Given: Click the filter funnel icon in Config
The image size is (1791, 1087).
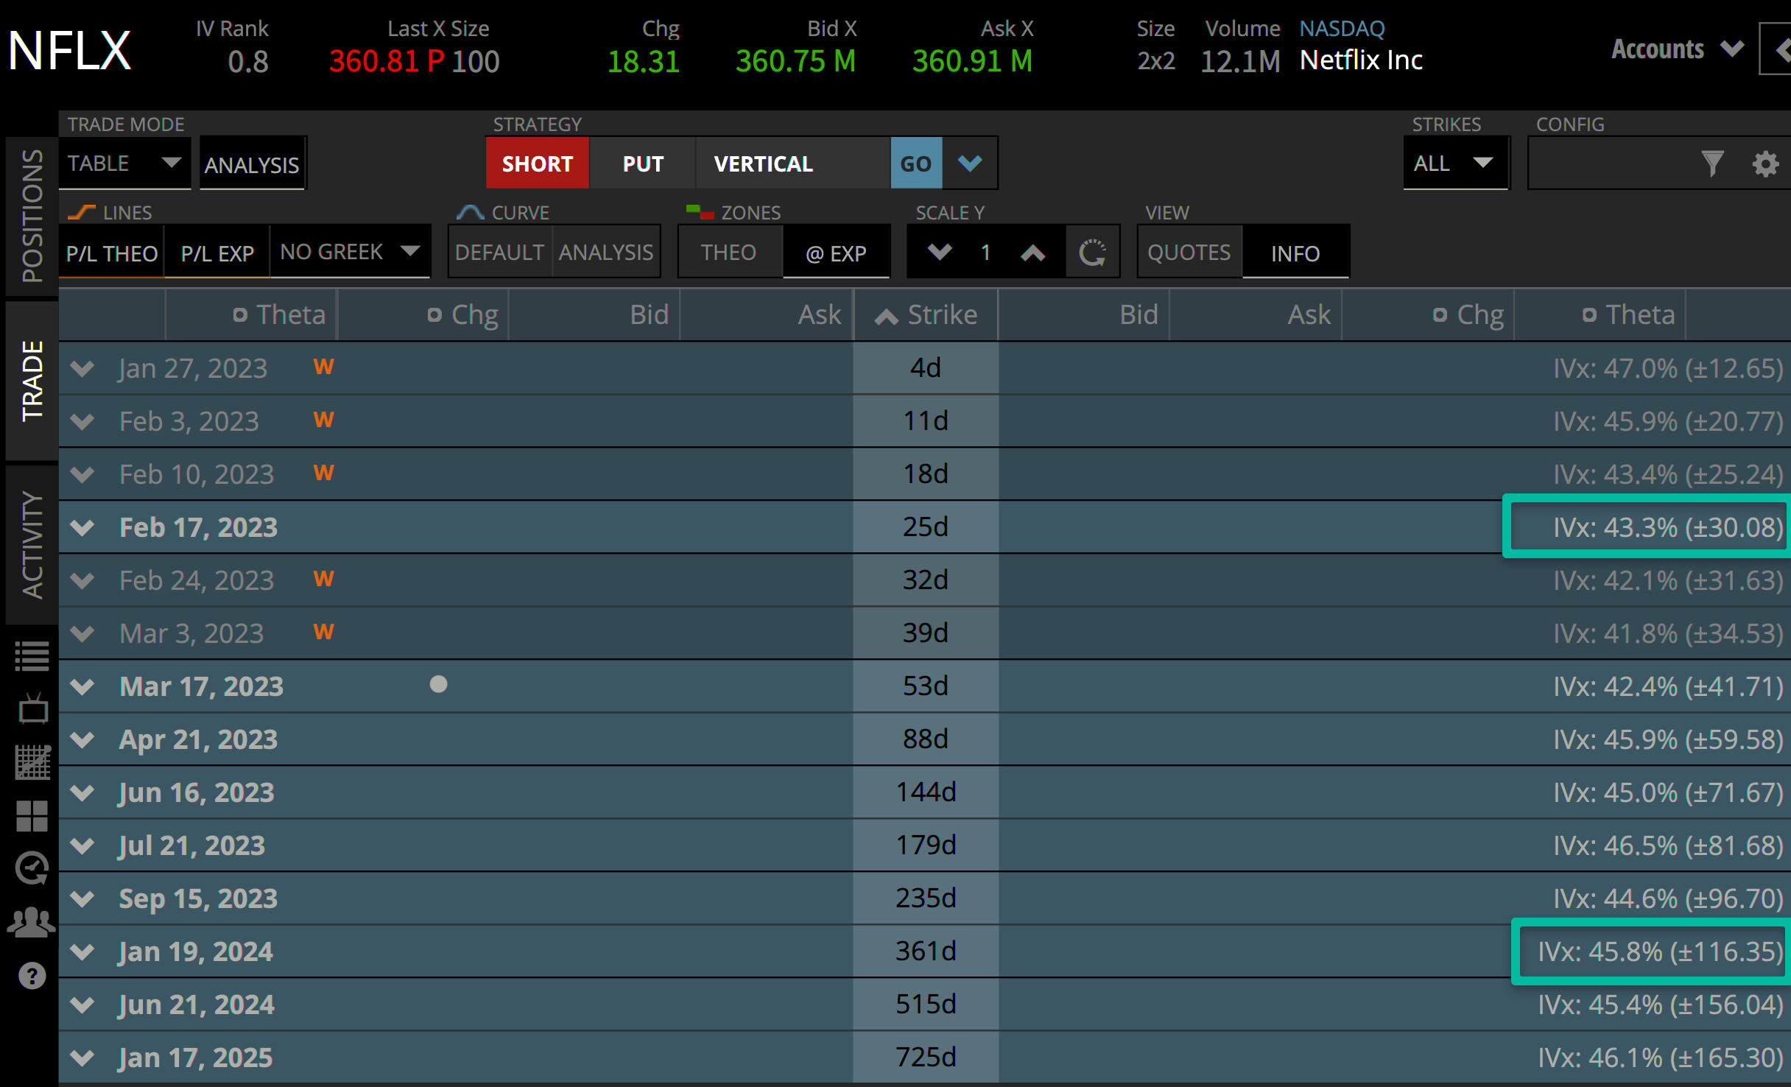Looking at the screenshot, I should coord(1713,163).
